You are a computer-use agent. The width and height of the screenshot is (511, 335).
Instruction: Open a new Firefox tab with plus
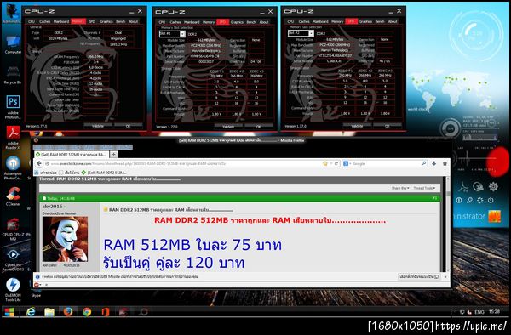tap(113, 154)
